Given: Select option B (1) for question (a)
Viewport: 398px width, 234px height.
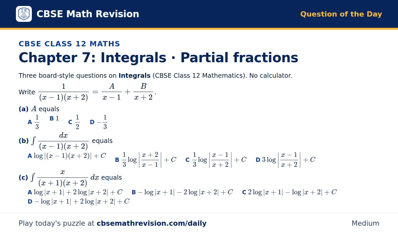Looking at the screenshot, I should pyautogui.click(x=54, y=118).
